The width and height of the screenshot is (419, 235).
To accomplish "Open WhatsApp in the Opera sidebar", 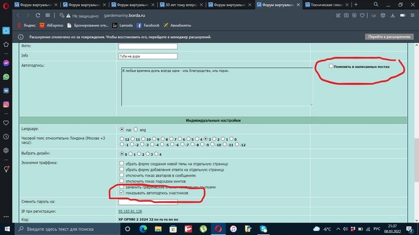I will click(6, 77).
